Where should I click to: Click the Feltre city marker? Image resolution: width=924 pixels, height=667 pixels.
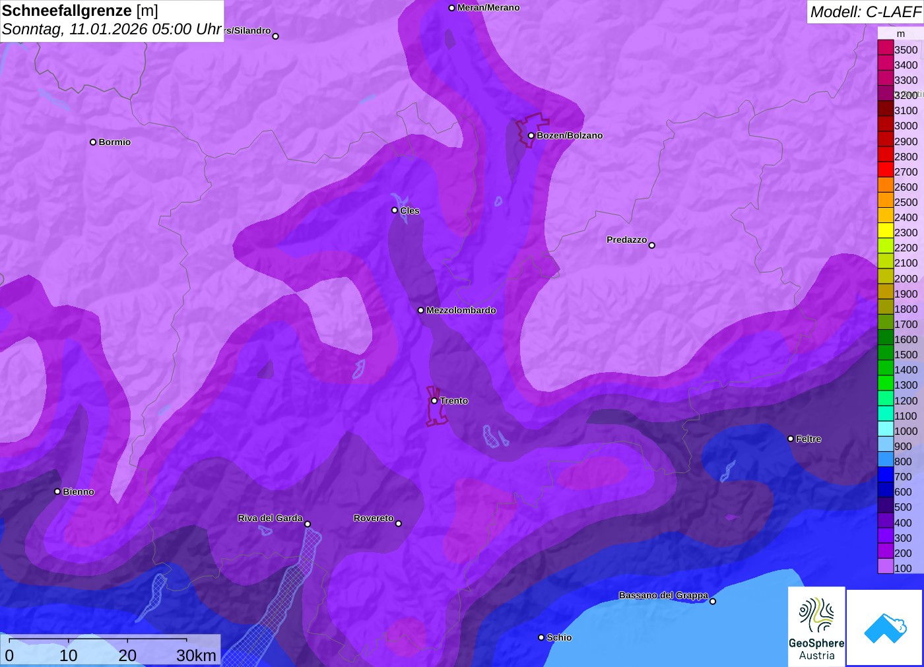tap(791, 439)
